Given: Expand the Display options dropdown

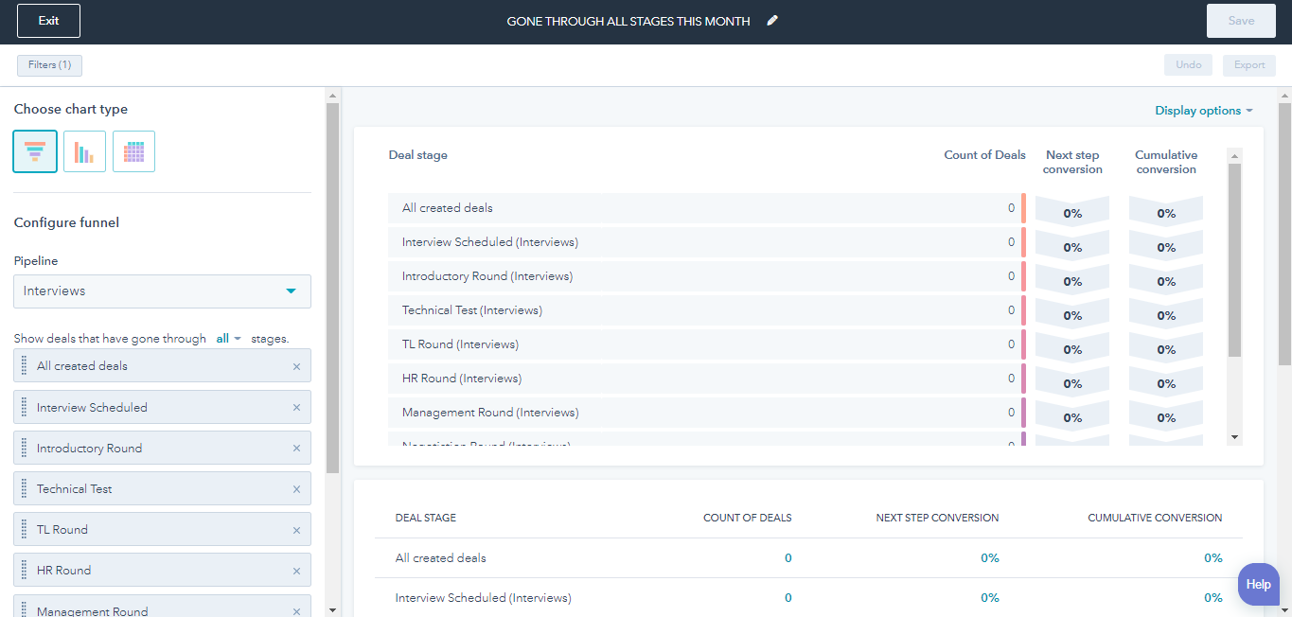Looking at the screenshot, I should point(1203,110).
